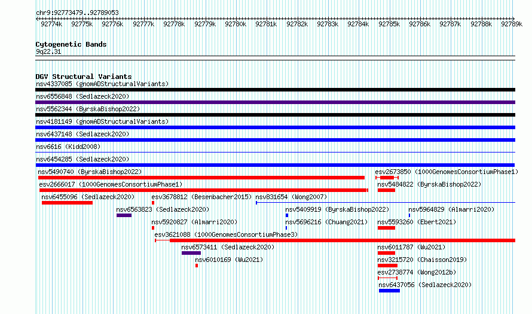Select the nsv5490740 ByrskaBishop2022 label

(x=90, y=172)
